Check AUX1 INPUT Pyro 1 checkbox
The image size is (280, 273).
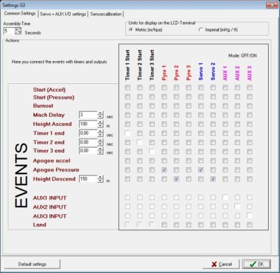click(x=164, y=197)
